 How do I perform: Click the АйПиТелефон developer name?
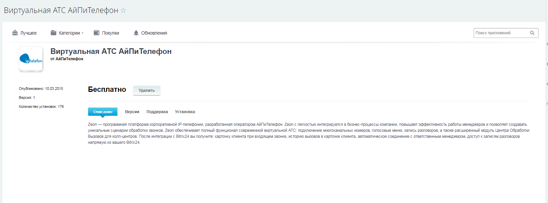(69, 59)
